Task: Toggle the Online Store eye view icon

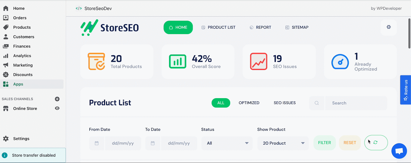Action: (x=57, y=108)
